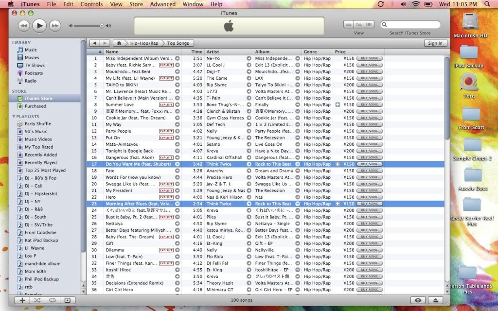This screenshot has height=311, width=498.
Task: Toggle the repeat playlist button
Action: (x=52, y=300)
